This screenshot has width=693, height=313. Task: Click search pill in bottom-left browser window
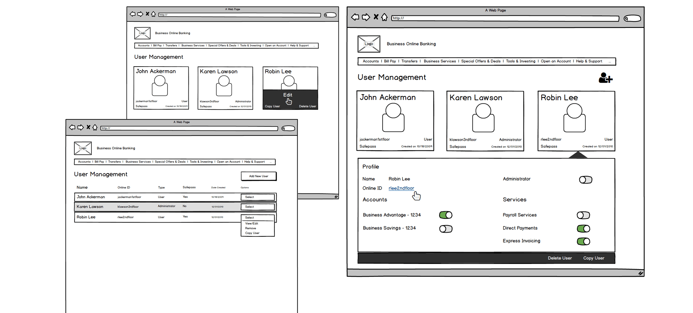[288, 128]
